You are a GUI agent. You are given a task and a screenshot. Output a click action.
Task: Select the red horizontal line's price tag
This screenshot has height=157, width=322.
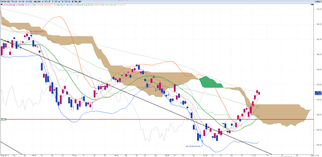tap(3, 119)
